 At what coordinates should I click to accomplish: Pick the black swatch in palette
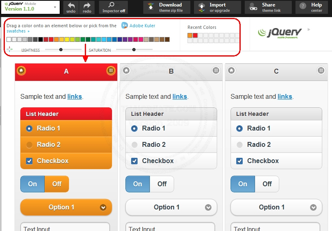[x=41, y=39]
